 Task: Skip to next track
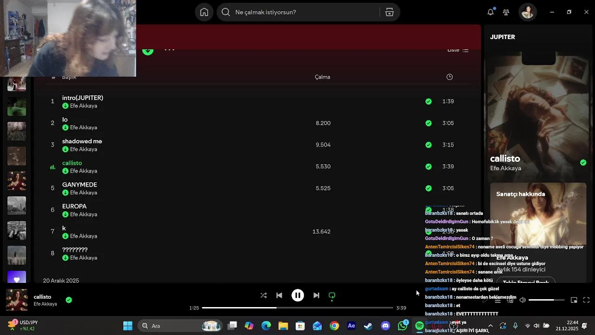coord(316,295)
